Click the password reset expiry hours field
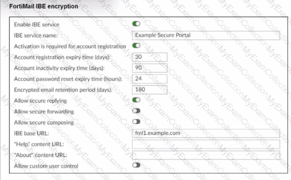 [150, 79]
